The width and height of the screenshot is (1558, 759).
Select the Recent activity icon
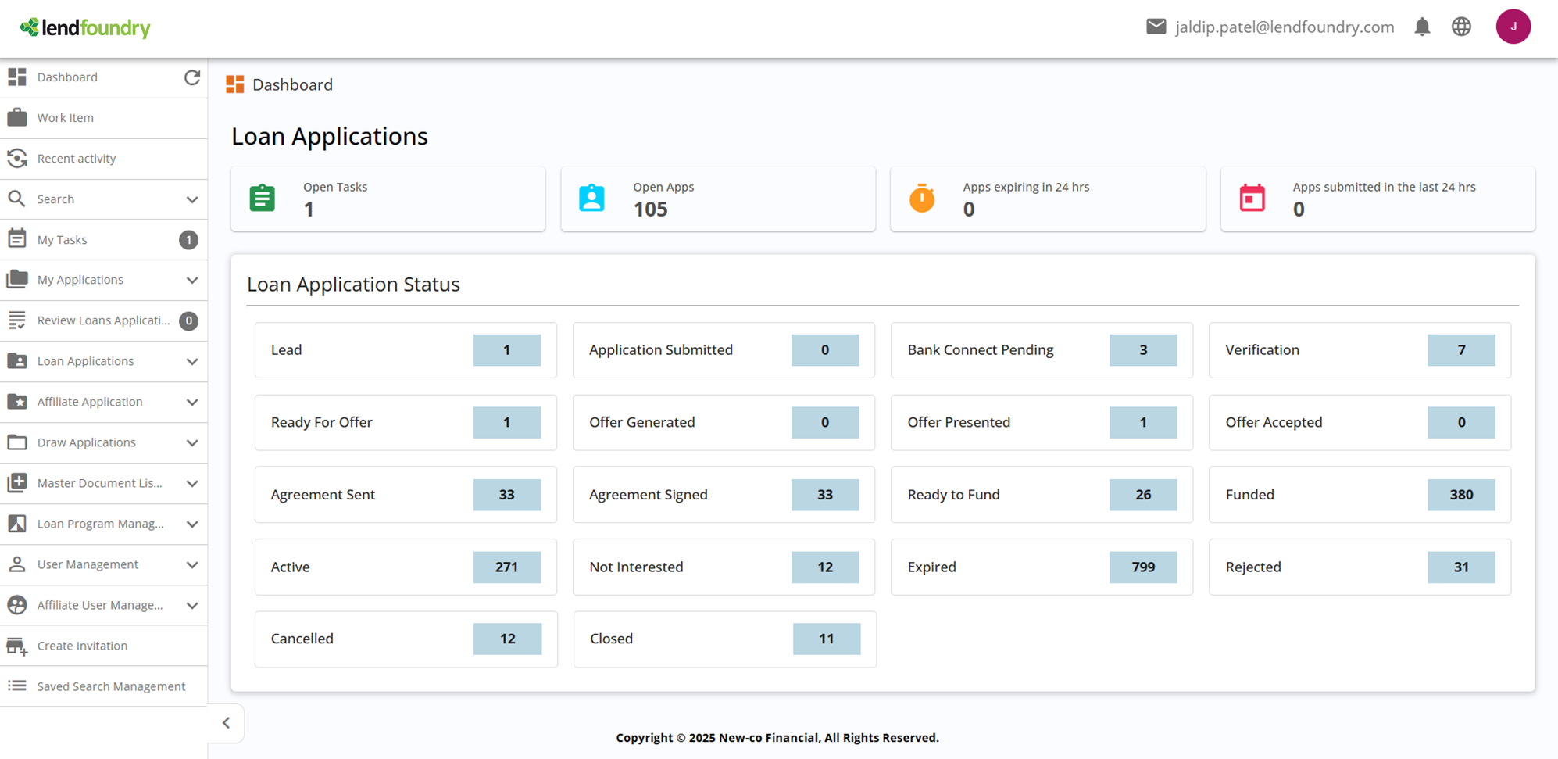(x=17, y=158)
